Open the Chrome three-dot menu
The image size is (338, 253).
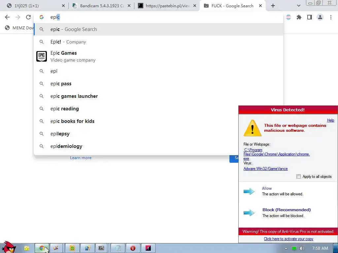click(x=331, y=17)
